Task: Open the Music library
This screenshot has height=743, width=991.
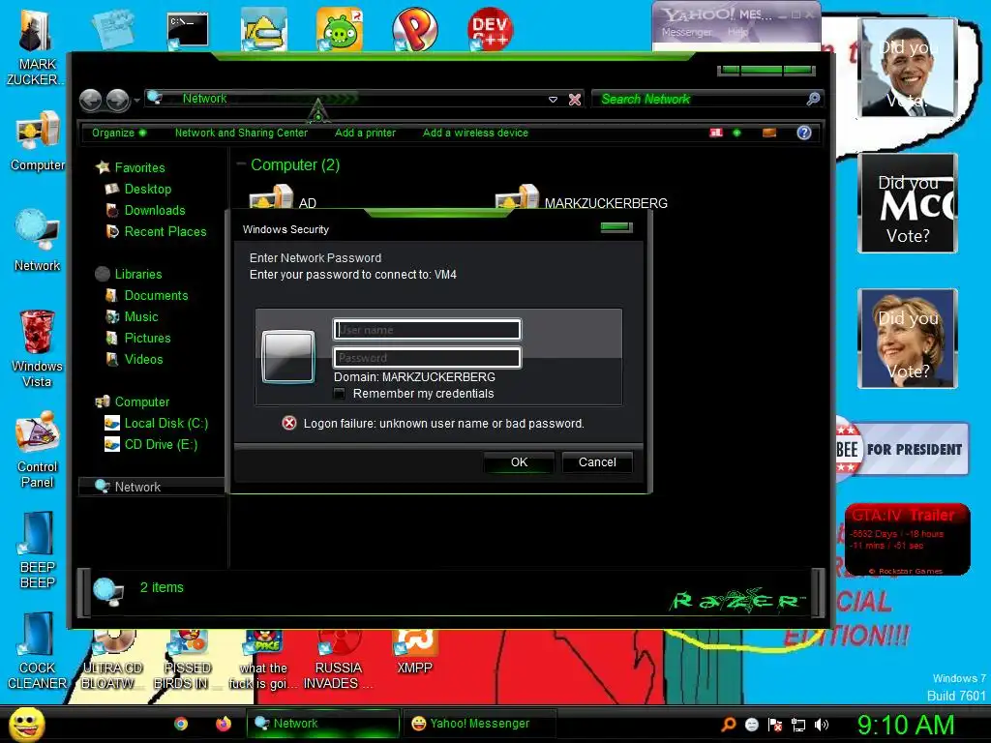Action: tap(132, 317)
